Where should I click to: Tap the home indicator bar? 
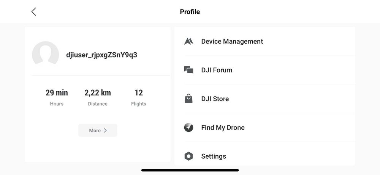click(190, 170)
